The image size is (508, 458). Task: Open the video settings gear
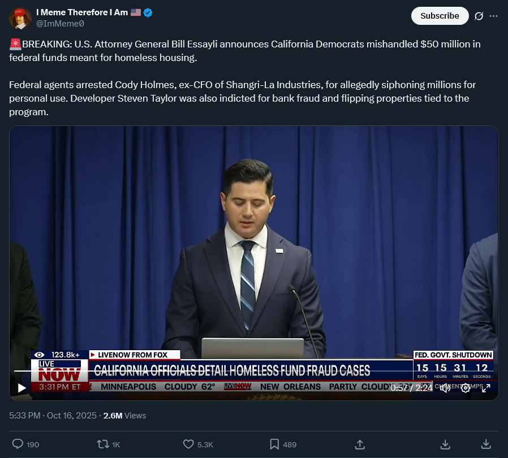click(x=466, y=388)
